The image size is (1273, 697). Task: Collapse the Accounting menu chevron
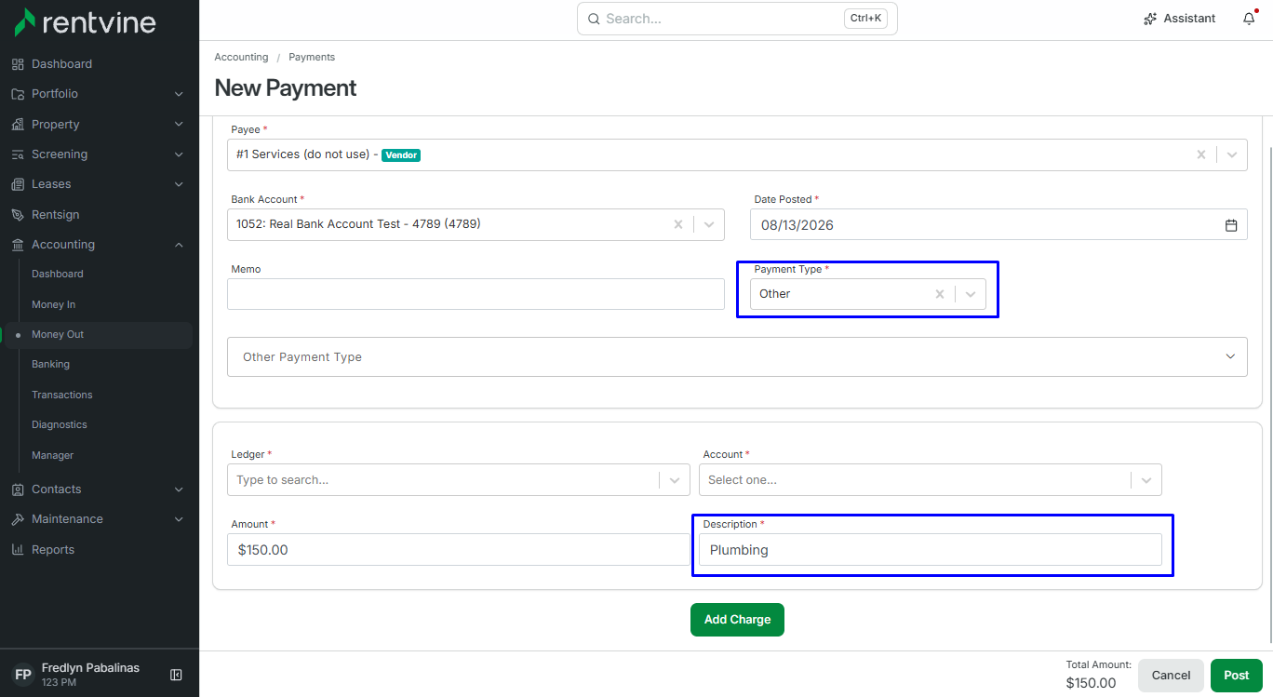(179, 245)
